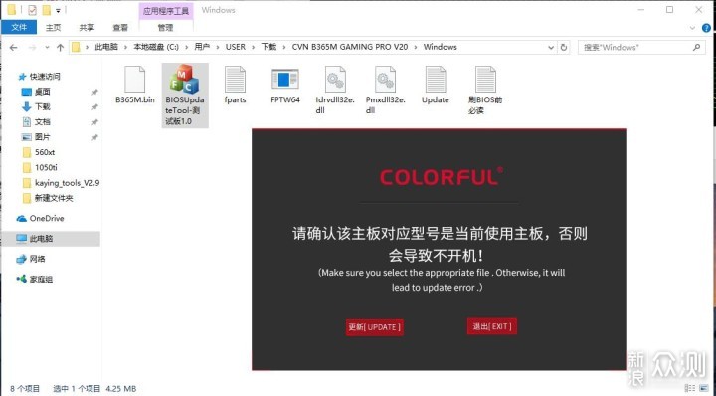This screenshot has width=716, height=396.
Task: Click 下載 in the address path
Action: pos(268,47)
